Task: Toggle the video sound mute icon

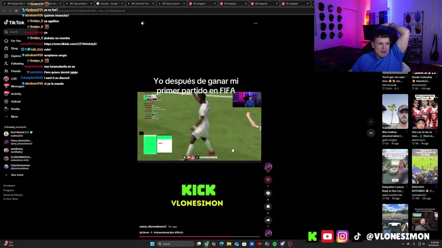Action: (x=143, y=23)
